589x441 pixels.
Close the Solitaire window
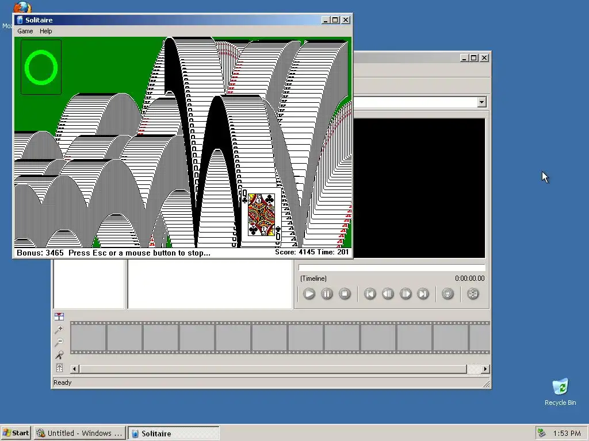click(x=346, y=20)
